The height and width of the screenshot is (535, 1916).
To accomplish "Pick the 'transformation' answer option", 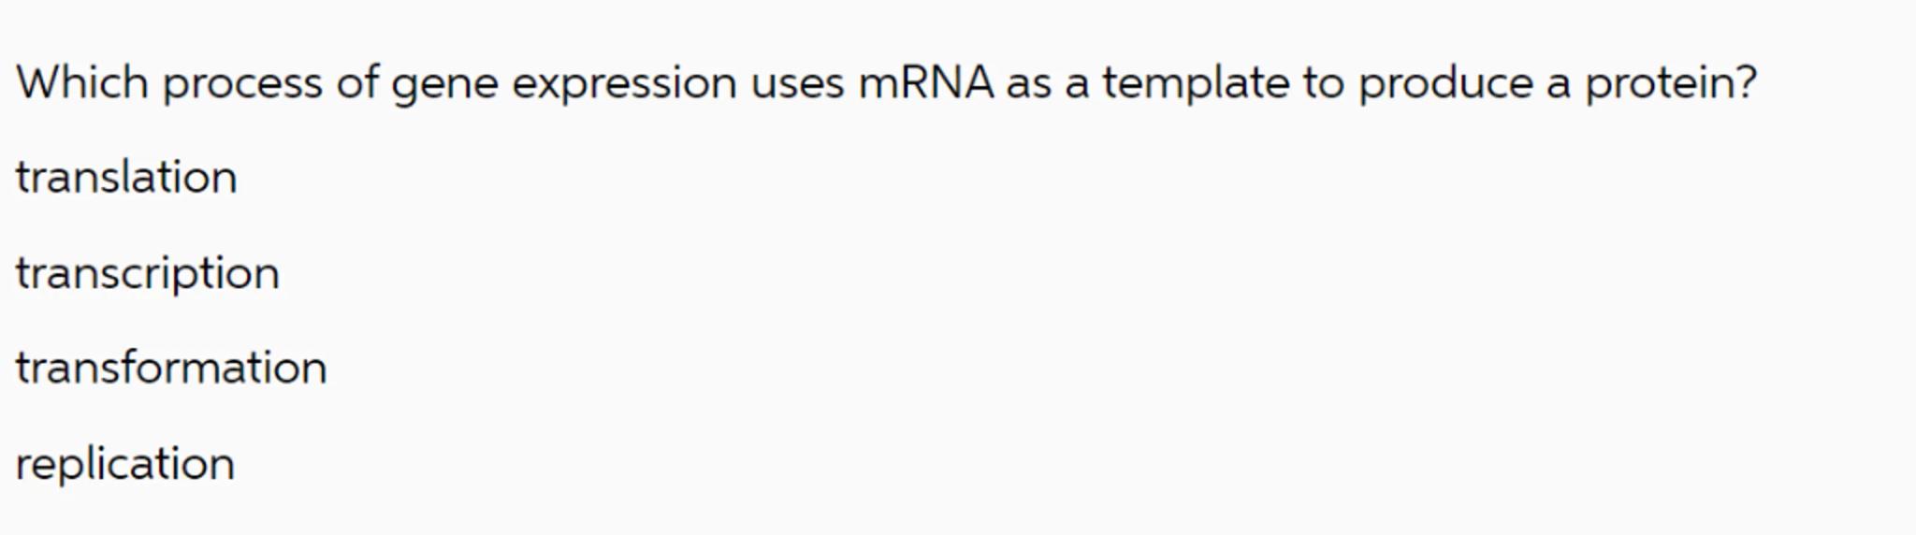I will coord(171,368).
